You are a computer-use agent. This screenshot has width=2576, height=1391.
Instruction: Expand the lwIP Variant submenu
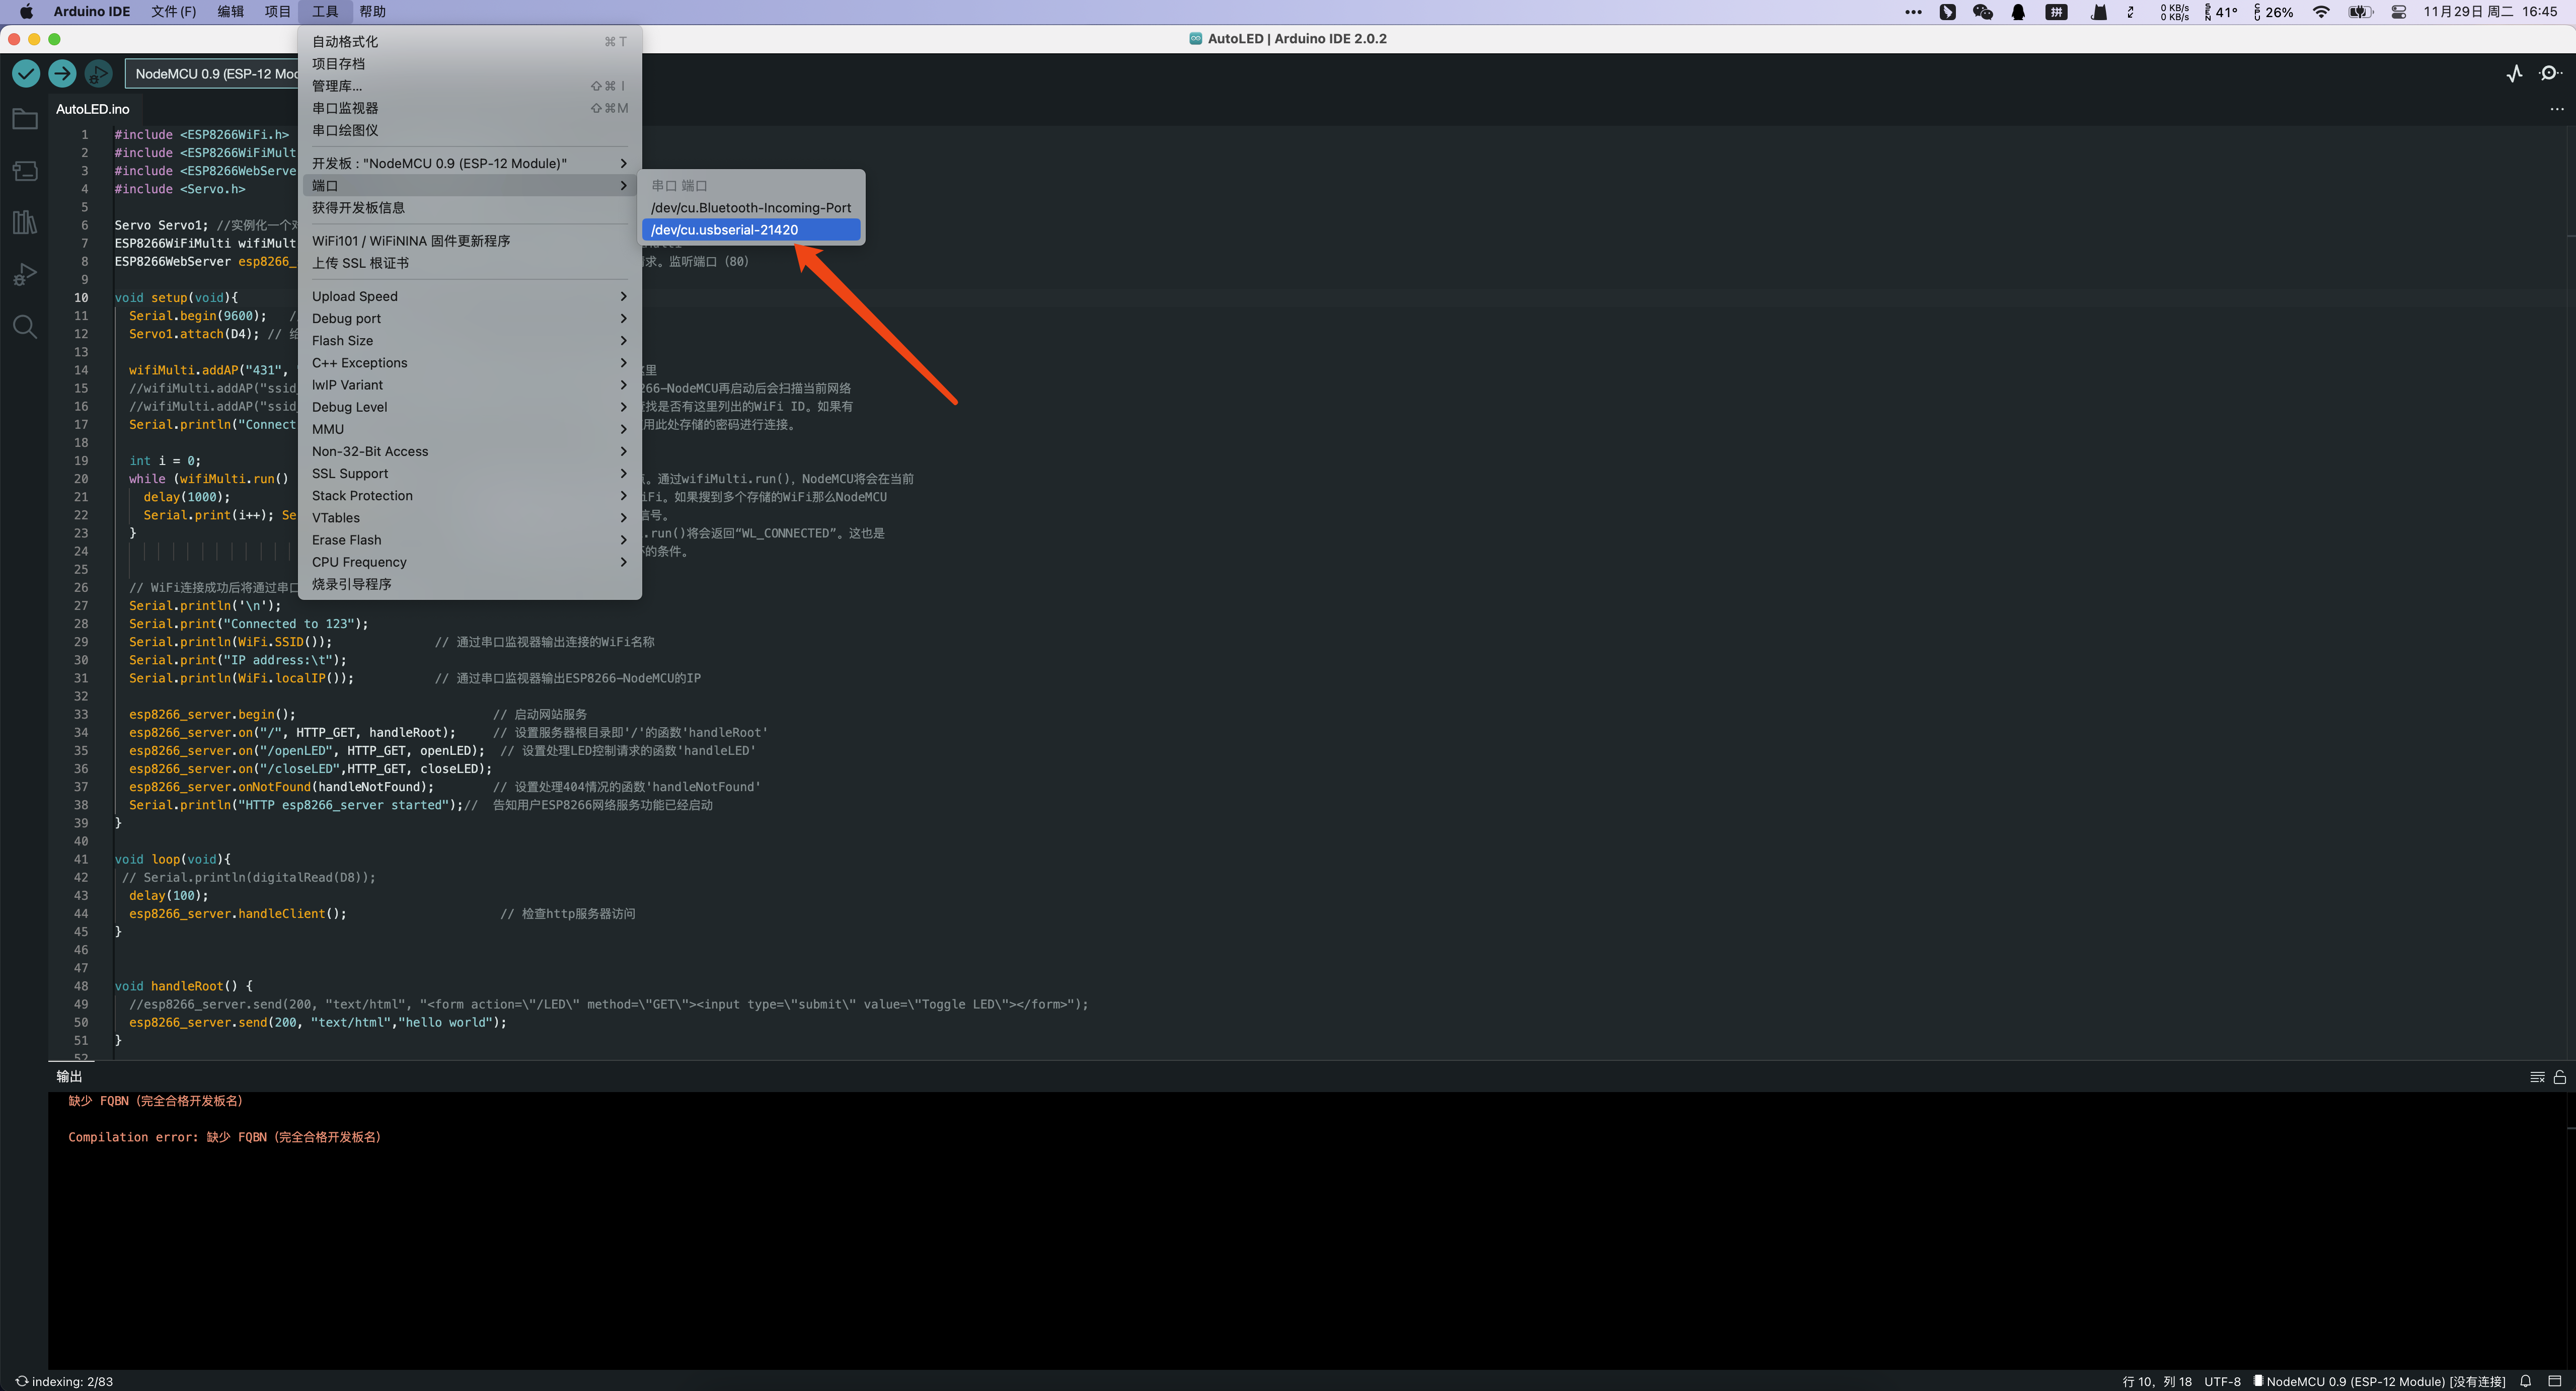tap(470, 385)
